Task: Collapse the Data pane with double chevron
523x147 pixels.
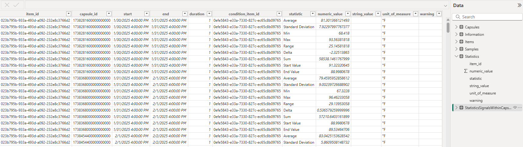Action: coord(519,5)
